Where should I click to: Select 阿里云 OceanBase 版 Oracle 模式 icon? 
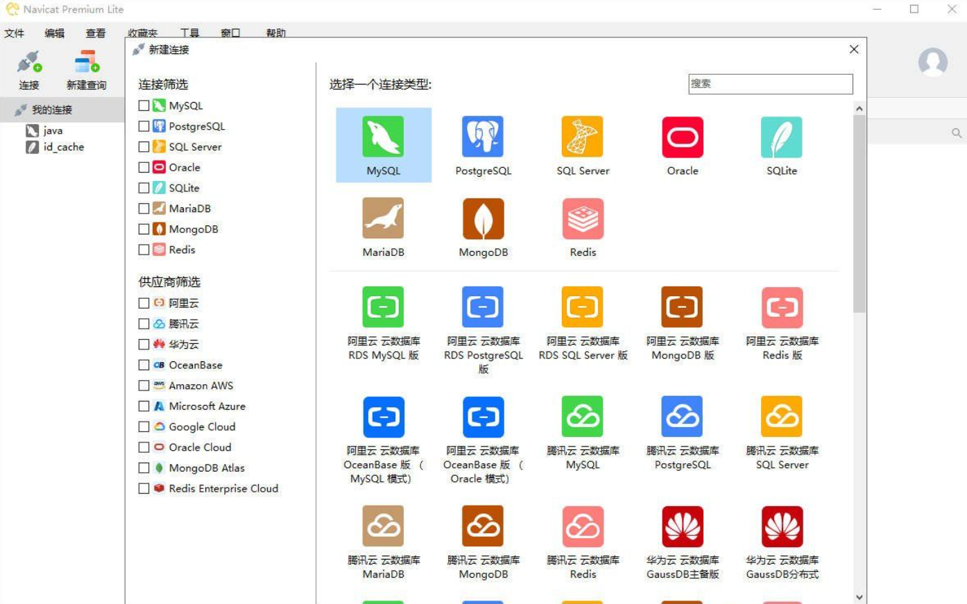pyautogui.click(x=483, y=417)
